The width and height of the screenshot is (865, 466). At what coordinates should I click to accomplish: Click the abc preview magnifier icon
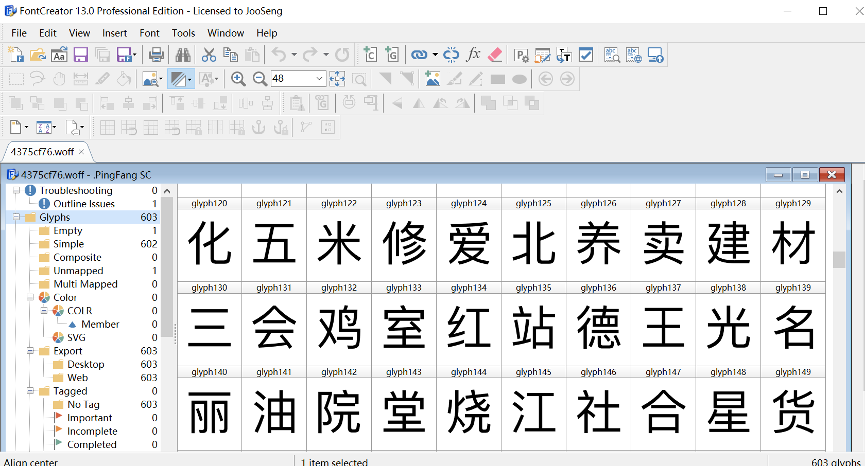click(612, 55)
